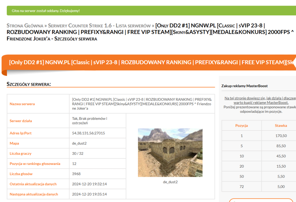Click the 'Stawka' column header
The height and width of the screenshot is (202, 296).
pos(281,125)
